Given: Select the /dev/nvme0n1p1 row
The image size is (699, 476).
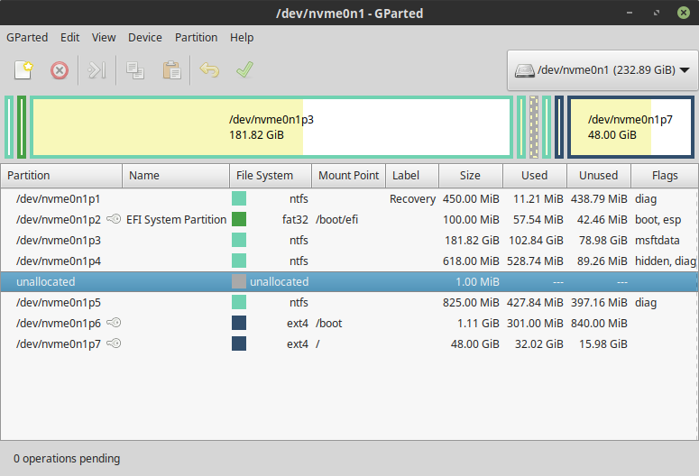Looking at the screenshot, I should coord(349,198).
